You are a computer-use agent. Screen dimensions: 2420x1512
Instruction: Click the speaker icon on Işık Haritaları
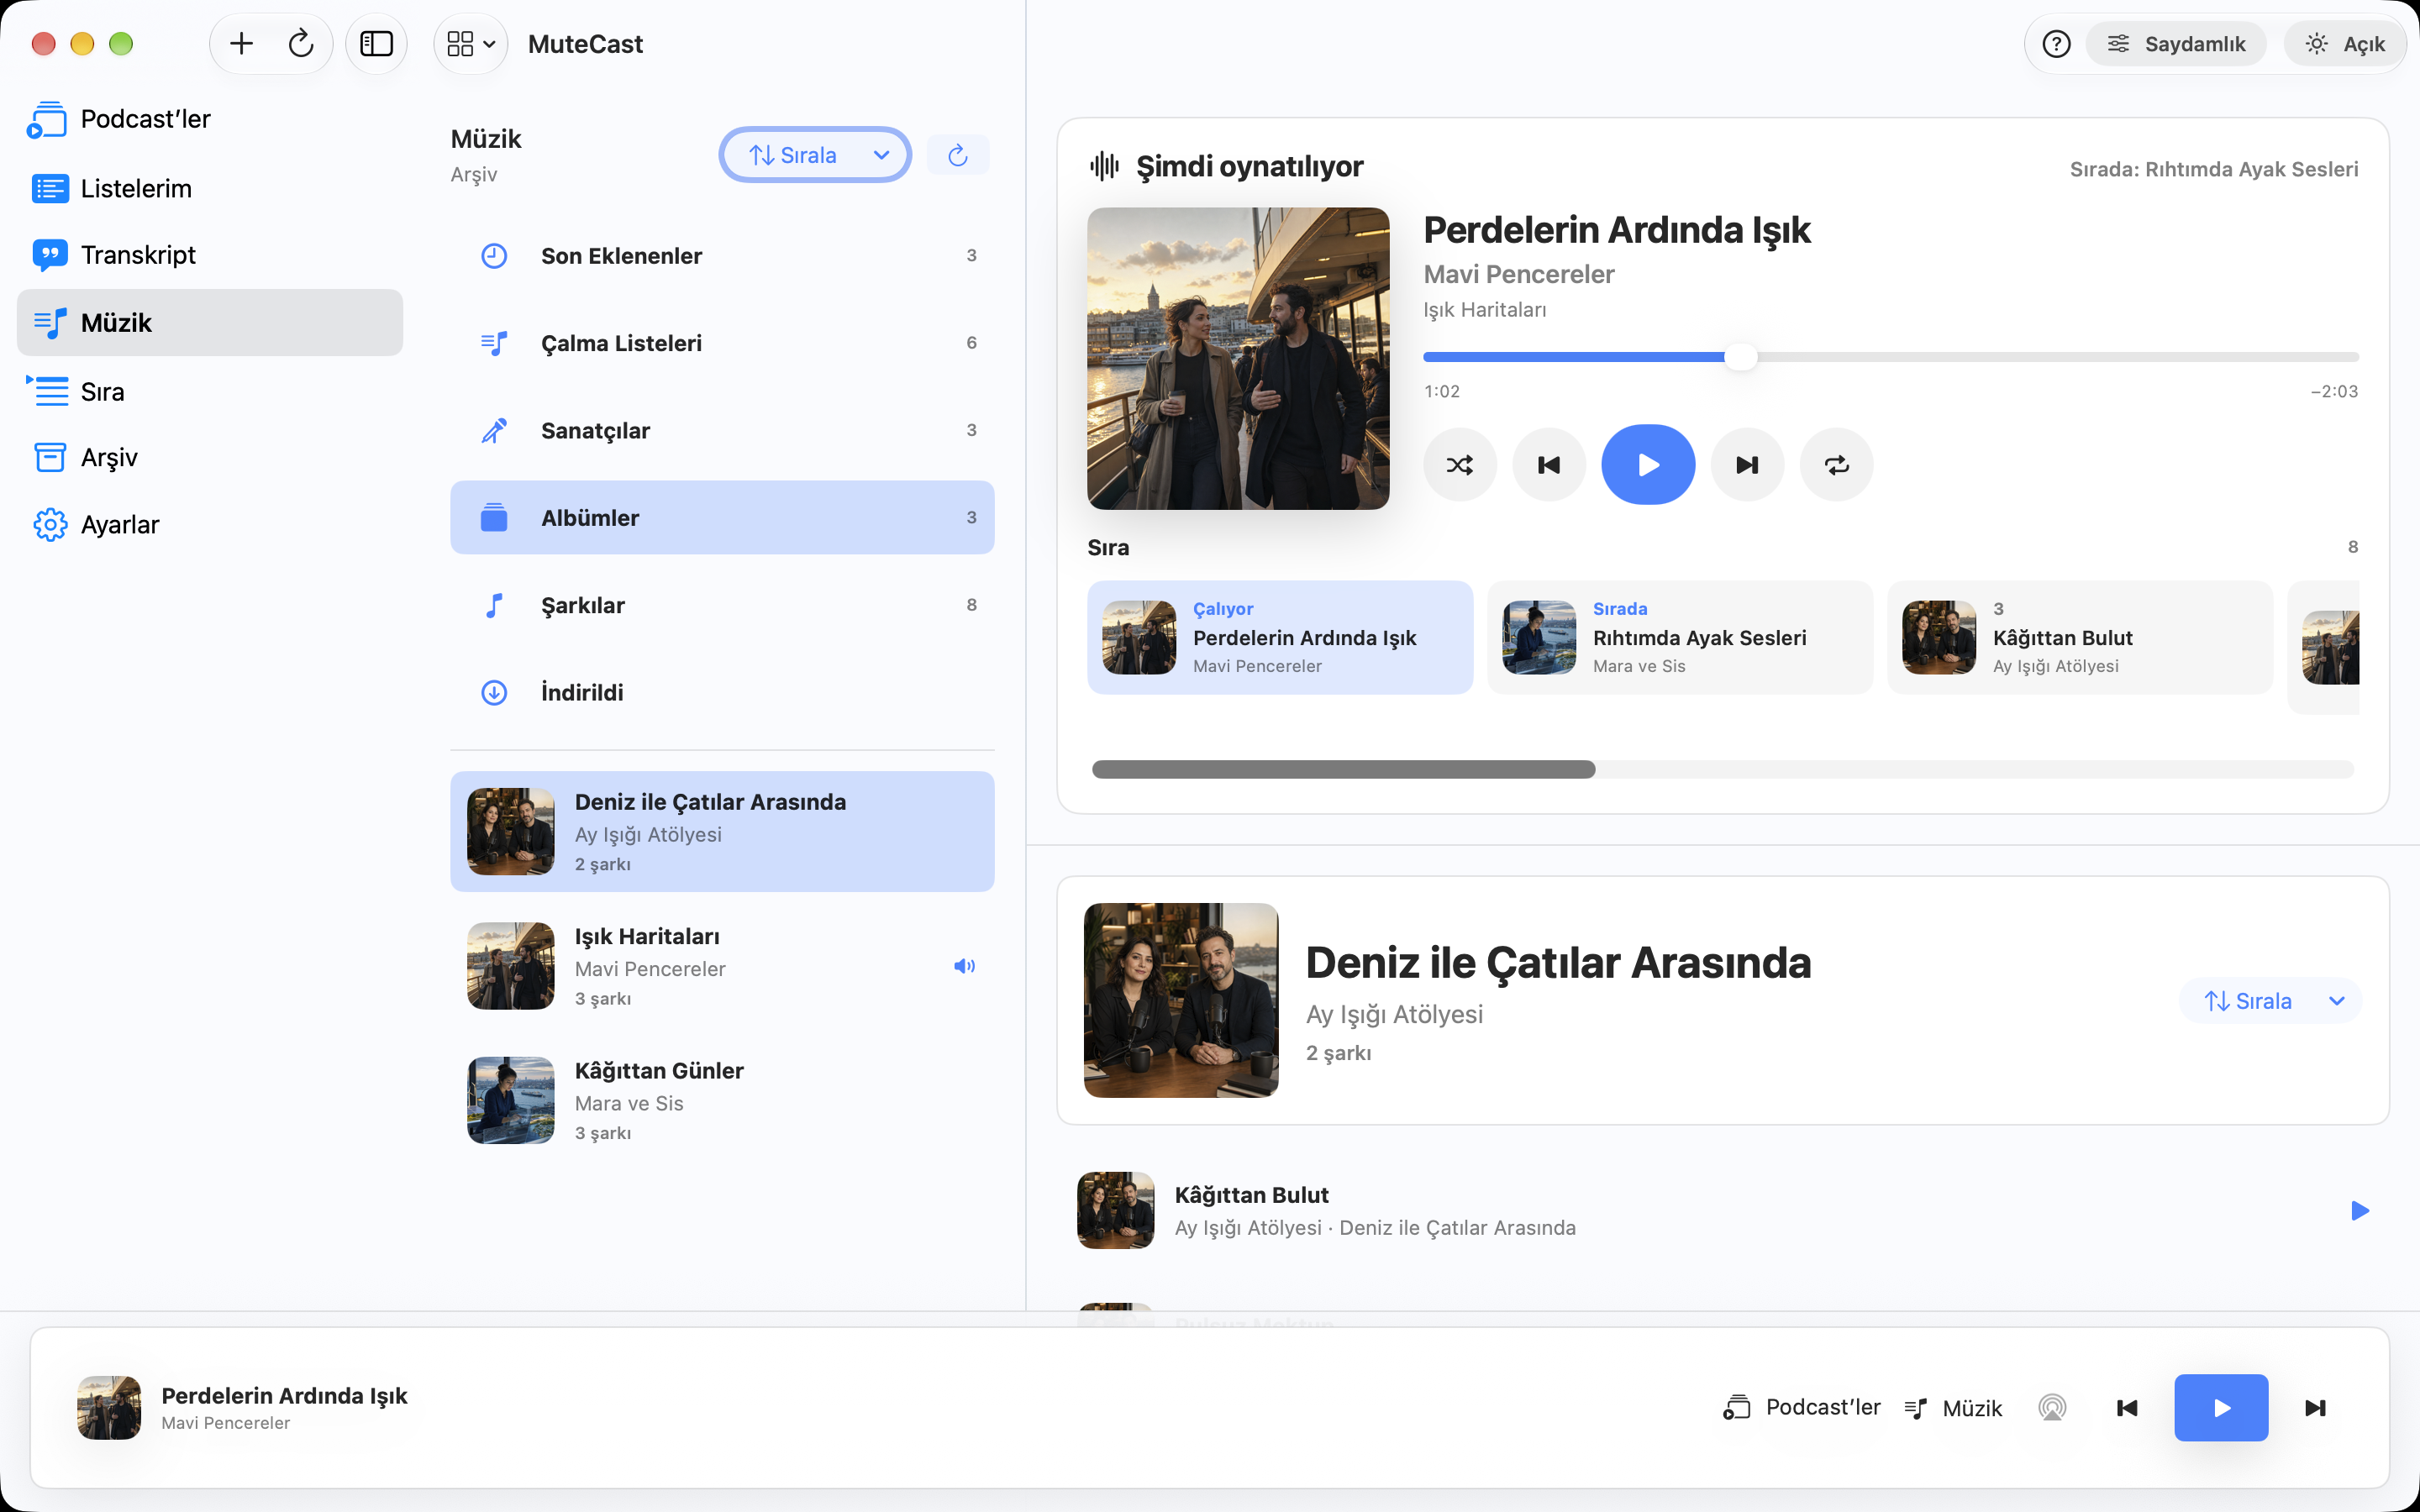964,966
